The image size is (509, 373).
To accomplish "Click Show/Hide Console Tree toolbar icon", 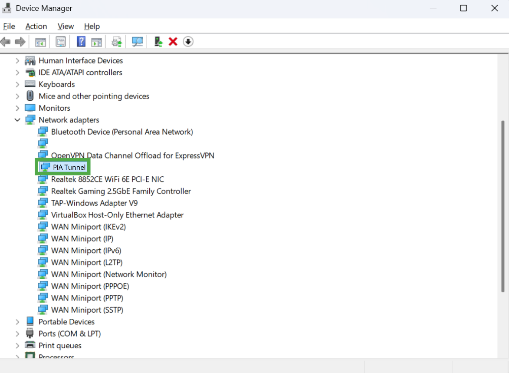I will point(41,42).
